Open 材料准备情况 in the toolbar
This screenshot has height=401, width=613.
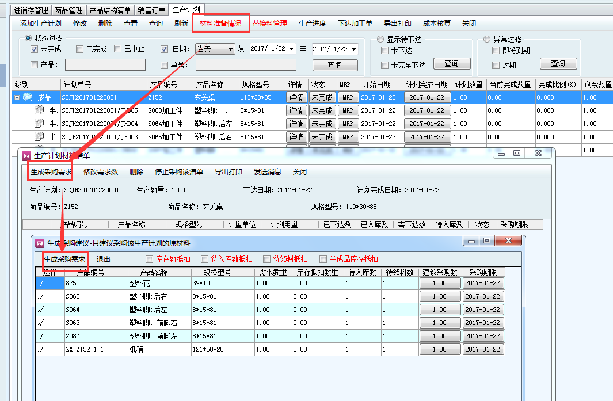[x=220, y=24]
